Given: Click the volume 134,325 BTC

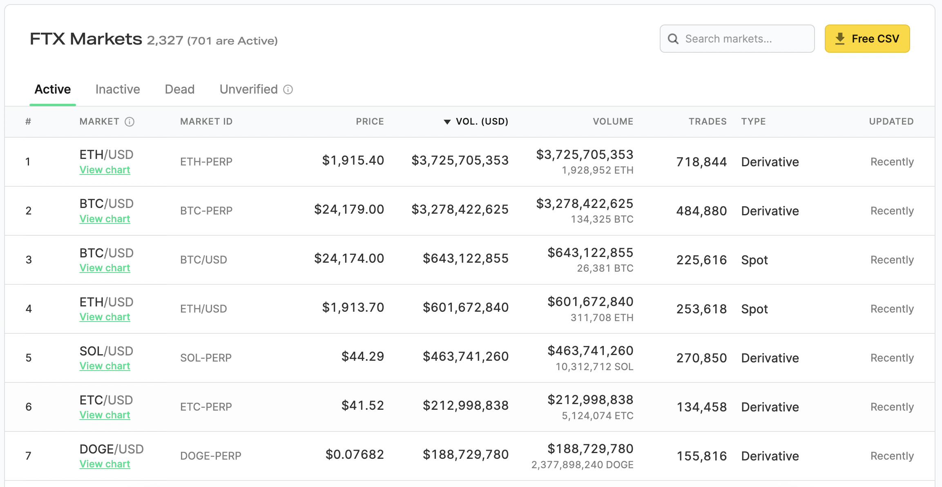Looking at the screenshot, I should (x=602, y=219).
